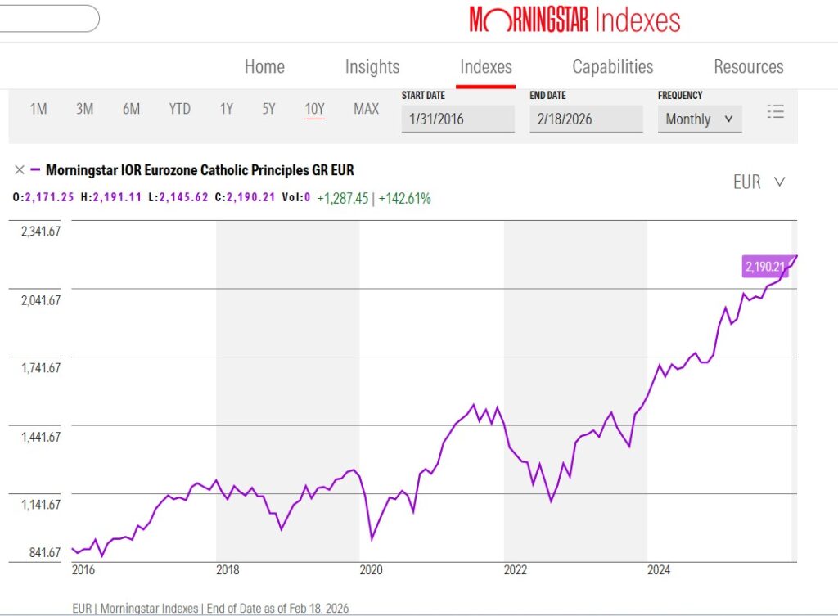Click the 1,741.67 y-axis label
This screenshot has height=616, width=838.
pyautogui.click(x=41, y=368)
